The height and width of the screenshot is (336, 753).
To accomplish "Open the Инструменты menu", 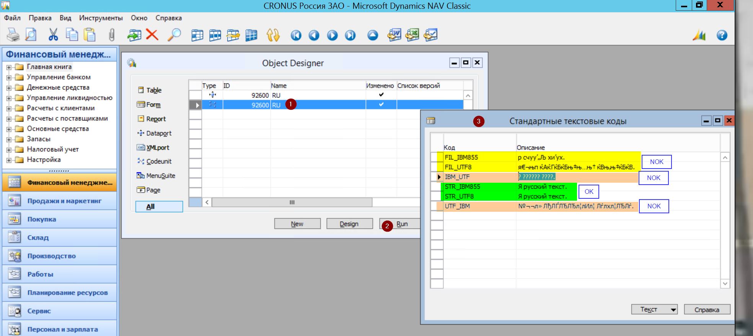I will [101, 18].
